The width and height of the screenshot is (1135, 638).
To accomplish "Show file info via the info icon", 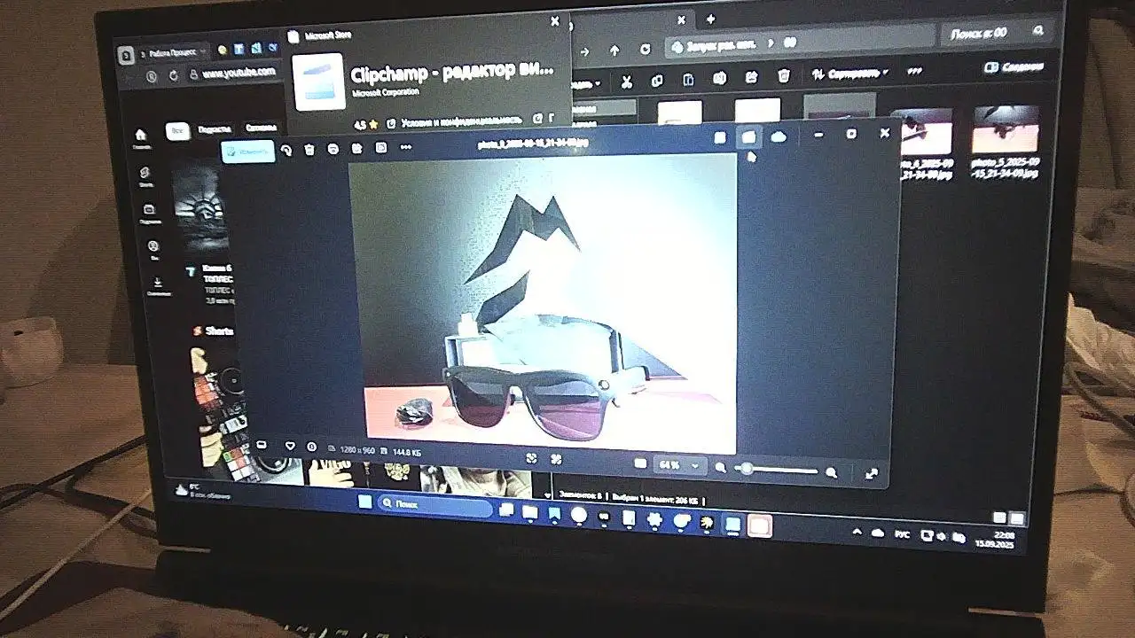I will tap(311, 447).
